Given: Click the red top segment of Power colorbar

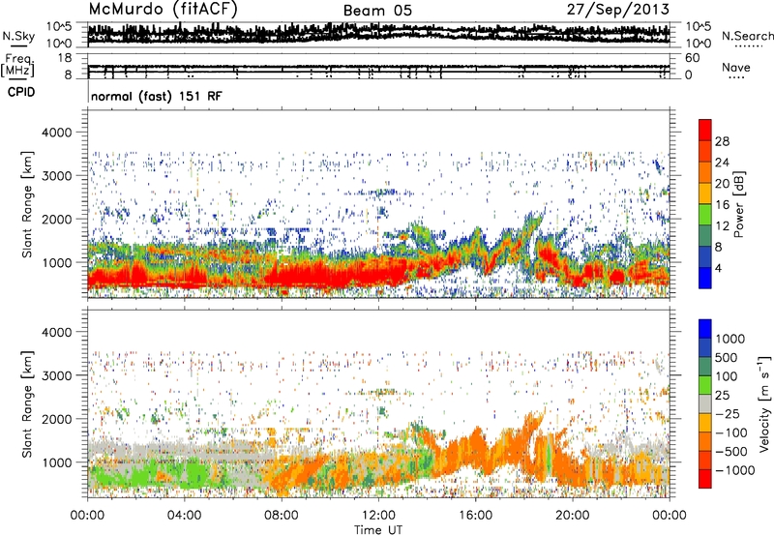Looking at the screenshot, I should (x=705, y=131).
